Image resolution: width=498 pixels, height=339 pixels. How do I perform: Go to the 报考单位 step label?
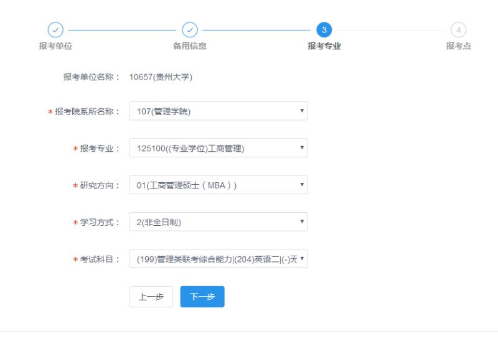(x=55, y=46)
